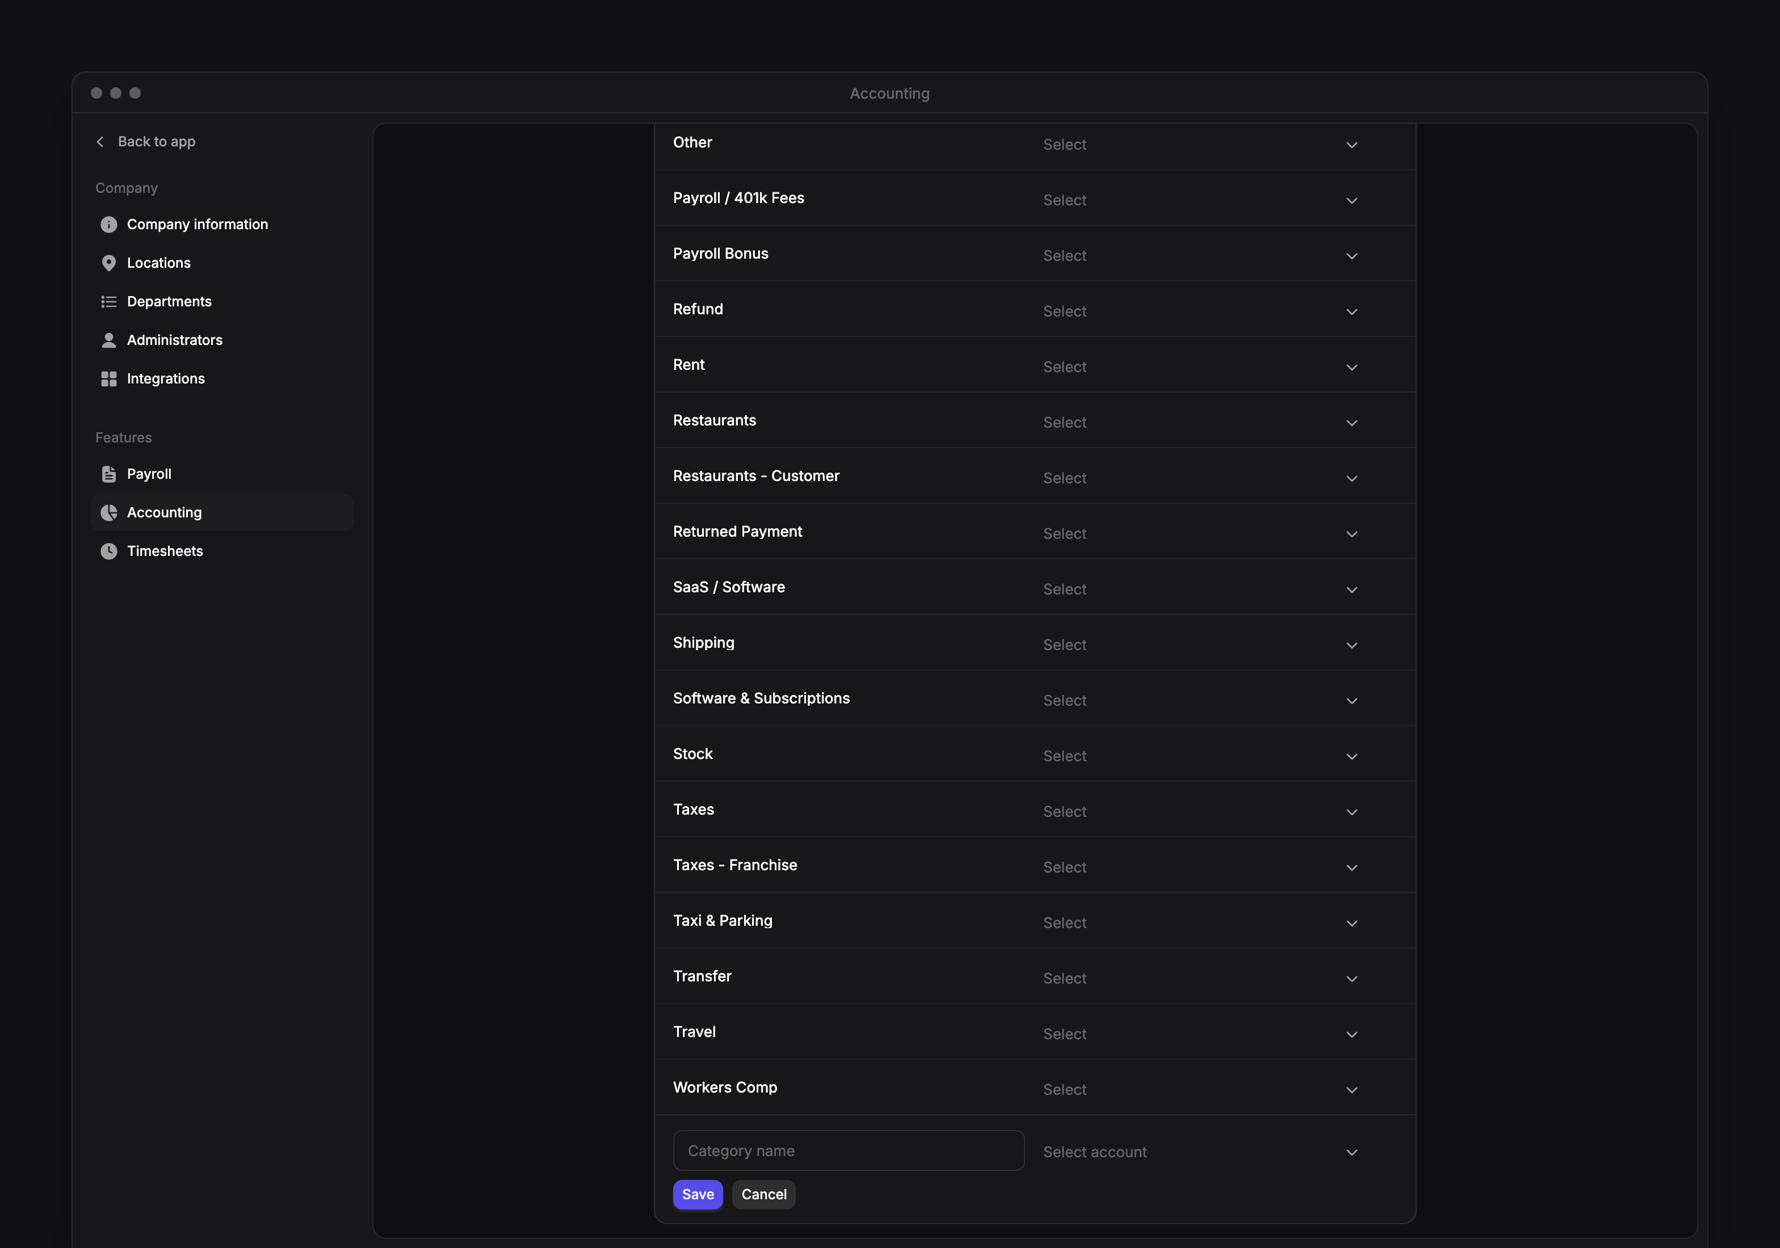1780x1248 pixels.
Task: Choose an account for Refund
Action: pyautogui.click(x=1200, y=311)
